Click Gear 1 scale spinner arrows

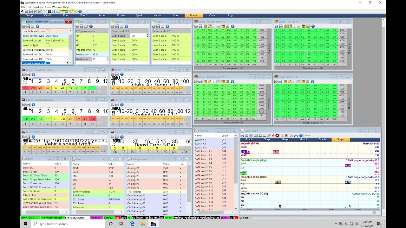coord(147,36)
